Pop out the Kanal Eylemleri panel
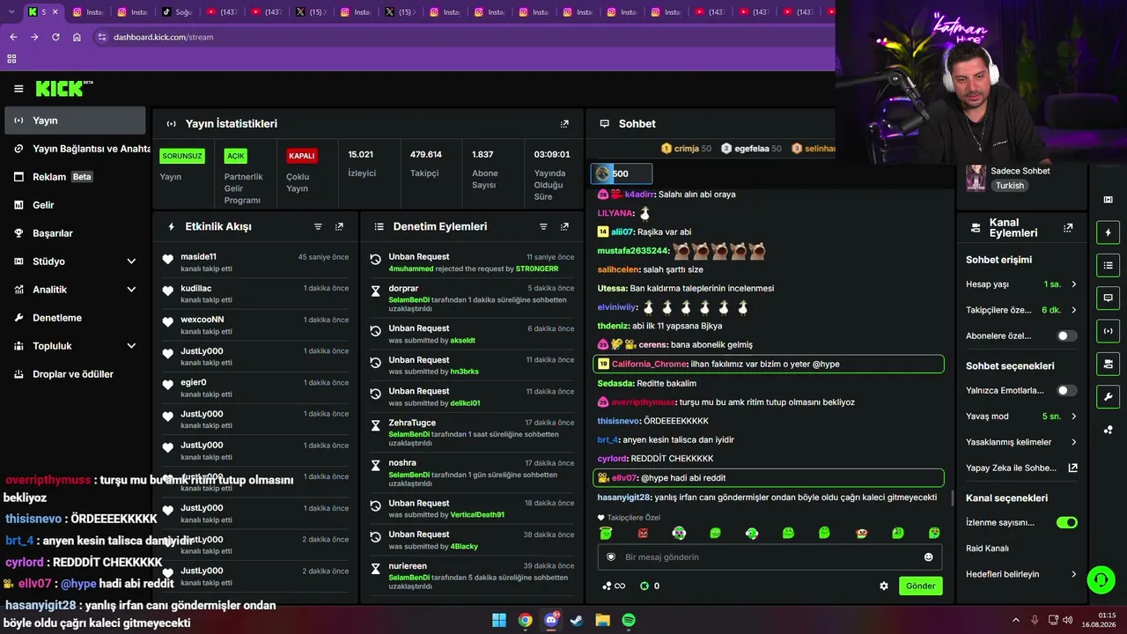Viewport: 1127px width, 634px height. (1068, 227)
